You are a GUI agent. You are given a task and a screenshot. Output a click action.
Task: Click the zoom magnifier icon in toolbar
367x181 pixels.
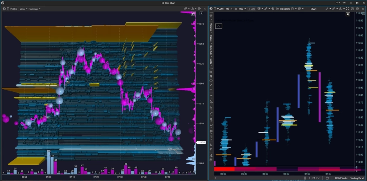point(273,9)
